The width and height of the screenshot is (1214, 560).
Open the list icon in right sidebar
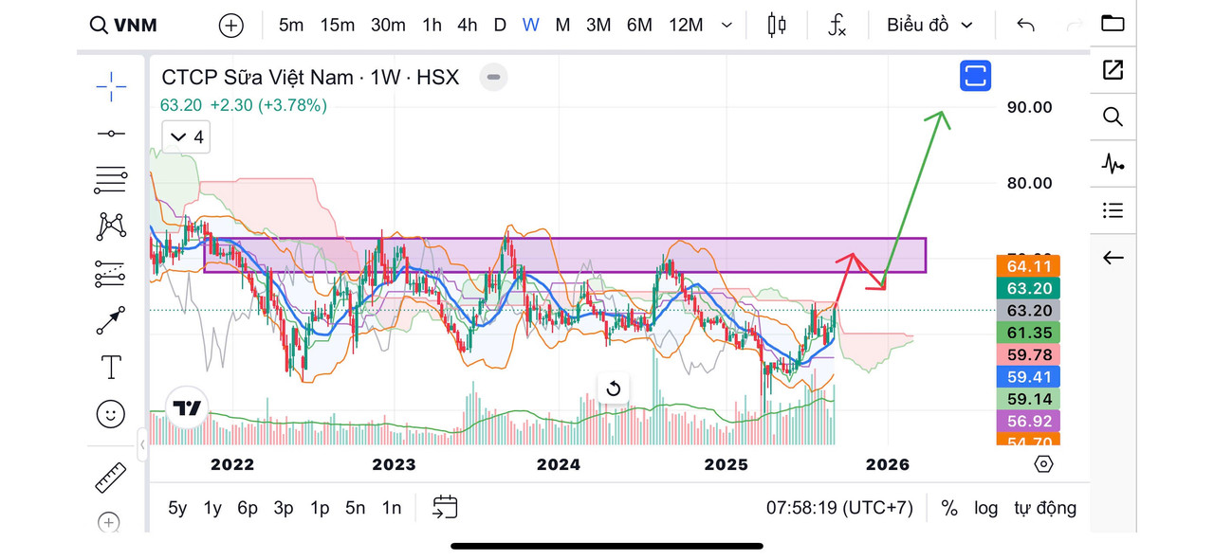[1113, 210]
